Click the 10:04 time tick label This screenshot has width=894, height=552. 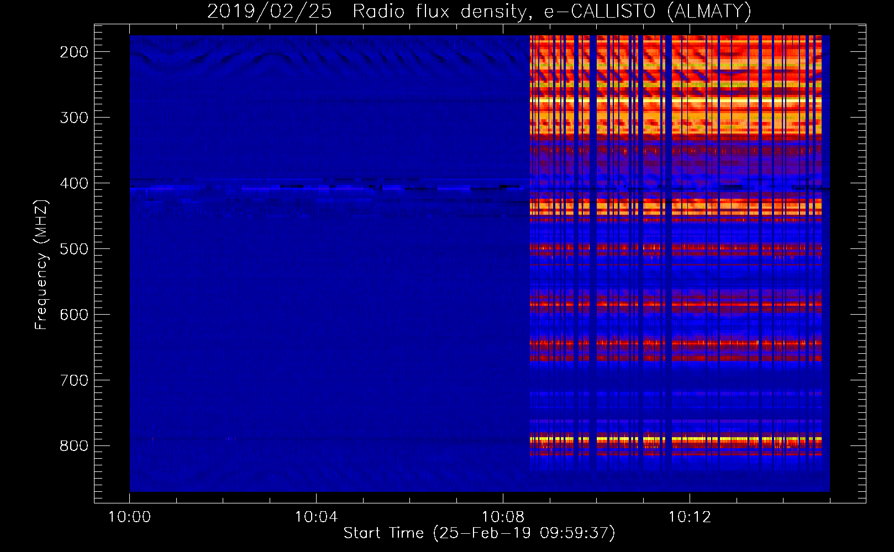point(316,517)
